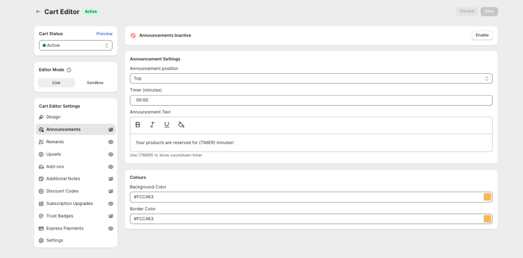This screenshot has width=523, height=258.
Task: Click the Express Payments card icon
Action: point(41,229)
